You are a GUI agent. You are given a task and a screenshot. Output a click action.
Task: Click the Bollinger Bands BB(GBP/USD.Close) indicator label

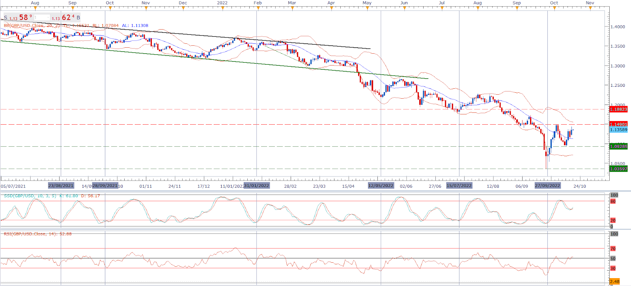tap(32, 26)
